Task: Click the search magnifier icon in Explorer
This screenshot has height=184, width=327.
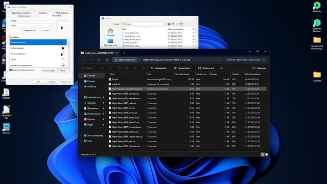Action: pyautogui.click(x=264, y=60)
